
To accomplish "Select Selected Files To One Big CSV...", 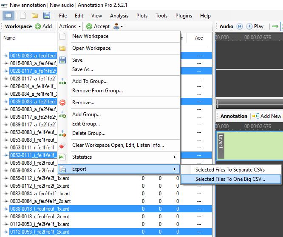I will 231,179.
